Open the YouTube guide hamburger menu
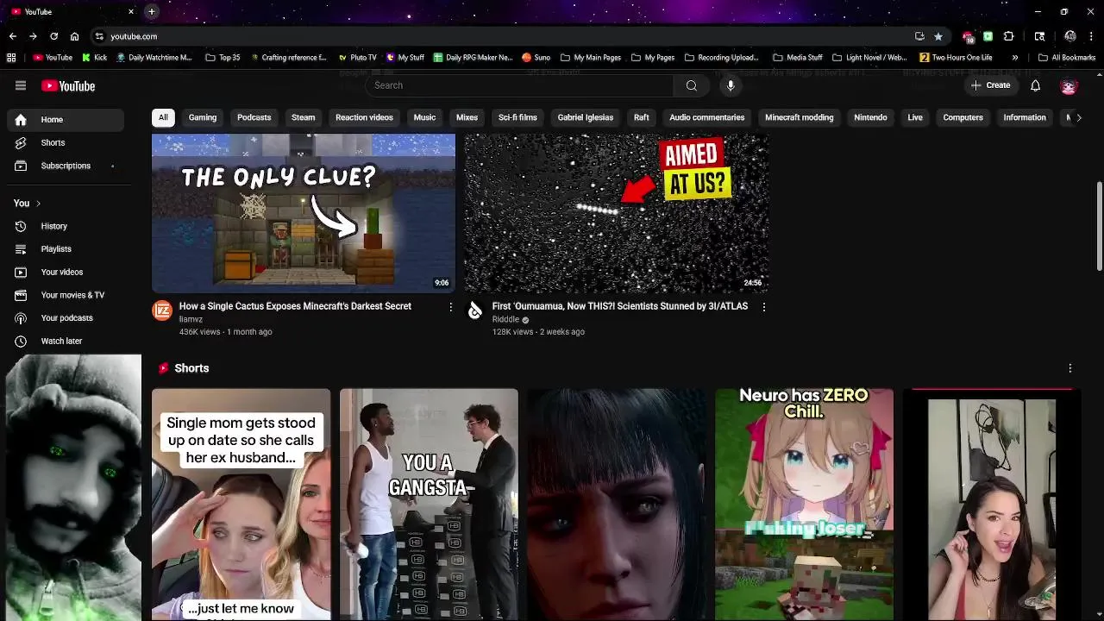 21,85
